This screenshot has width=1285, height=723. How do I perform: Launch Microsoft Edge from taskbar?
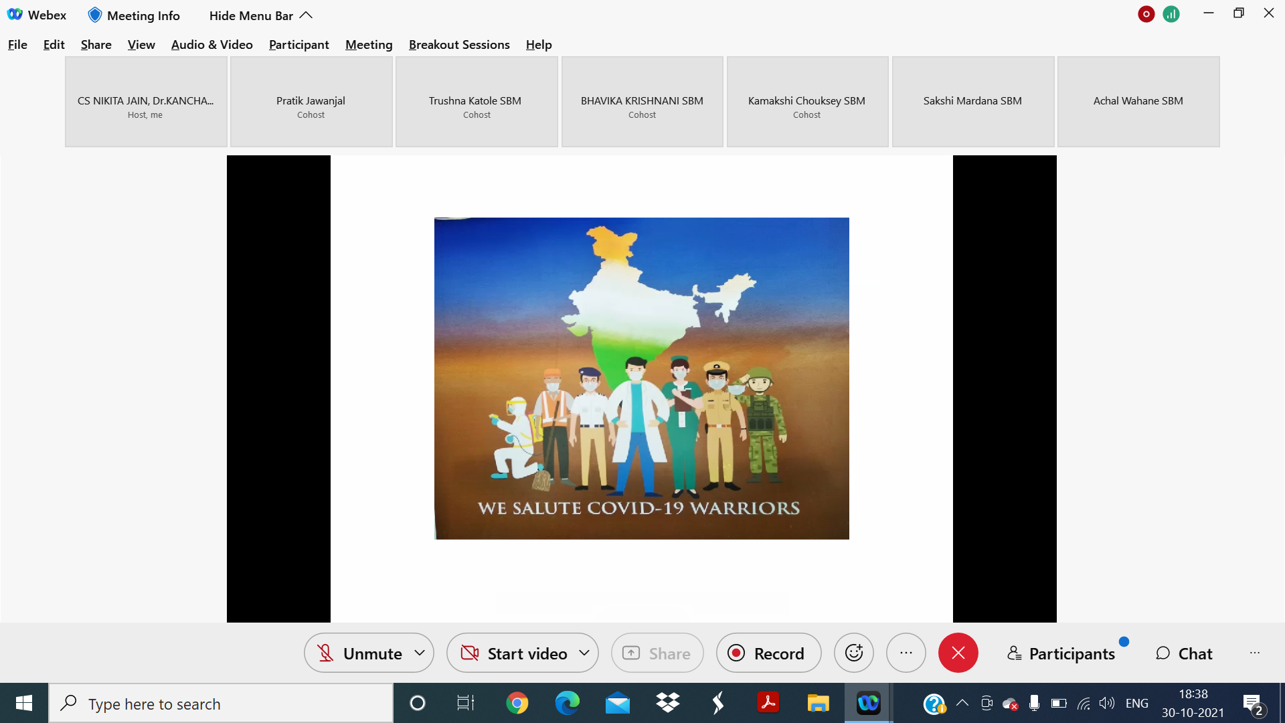[568, 703]
